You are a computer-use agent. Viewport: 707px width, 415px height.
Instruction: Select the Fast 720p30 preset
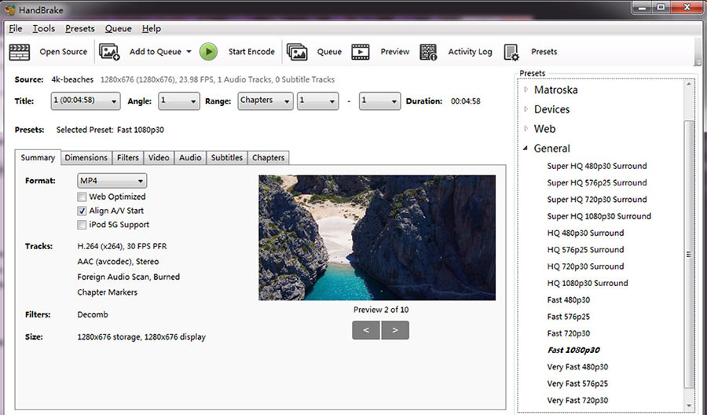[569, 333]
